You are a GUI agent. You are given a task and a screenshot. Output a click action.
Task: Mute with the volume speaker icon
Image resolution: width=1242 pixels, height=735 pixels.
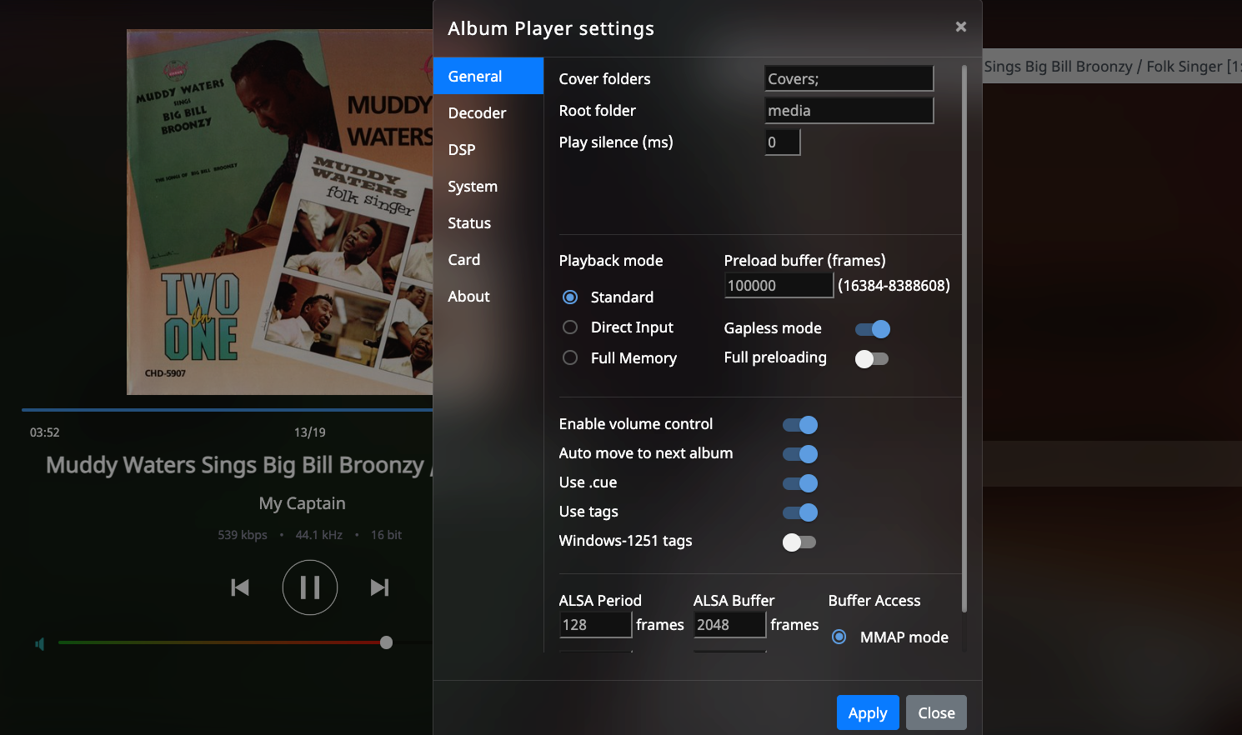click(39, 643)
